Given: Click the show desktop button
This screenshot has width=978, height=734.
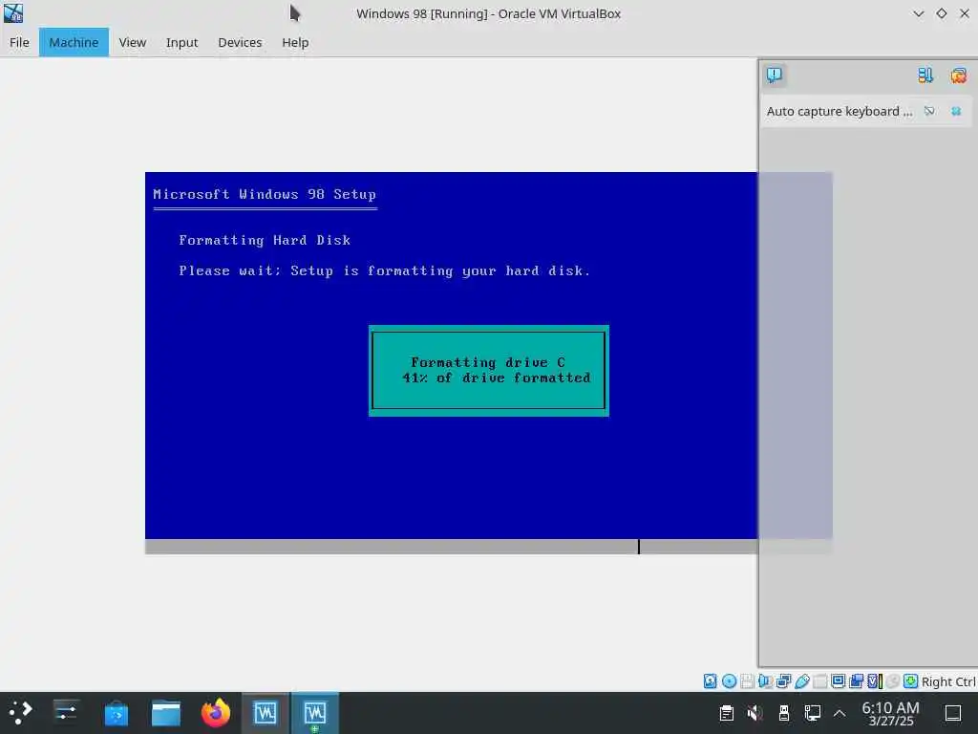Looking at the screenshot, I should click(x=953, y=712).
